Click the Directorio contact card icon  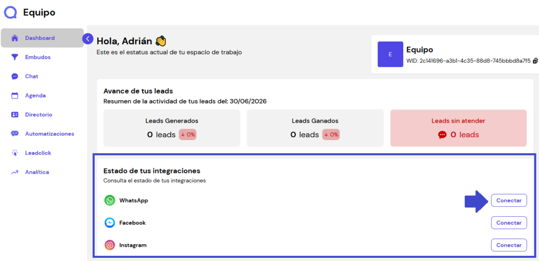click(14, 115)
